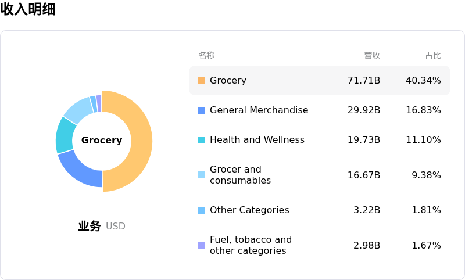The width and height of the screenshot is (465, 280).
Task: Select the Grocer and consumables row label
Action: coord(240,175)
